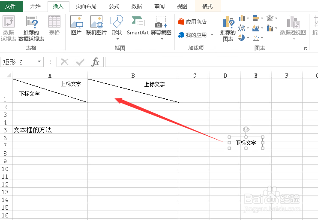Screen dimensions: 318x220
Task: Click 推荐的数据透视表 recommended PivotTables icon
Action: tap(31, 28)
